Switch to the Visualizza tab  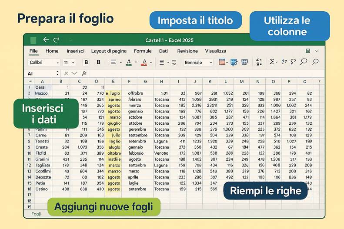pos(216,51)
